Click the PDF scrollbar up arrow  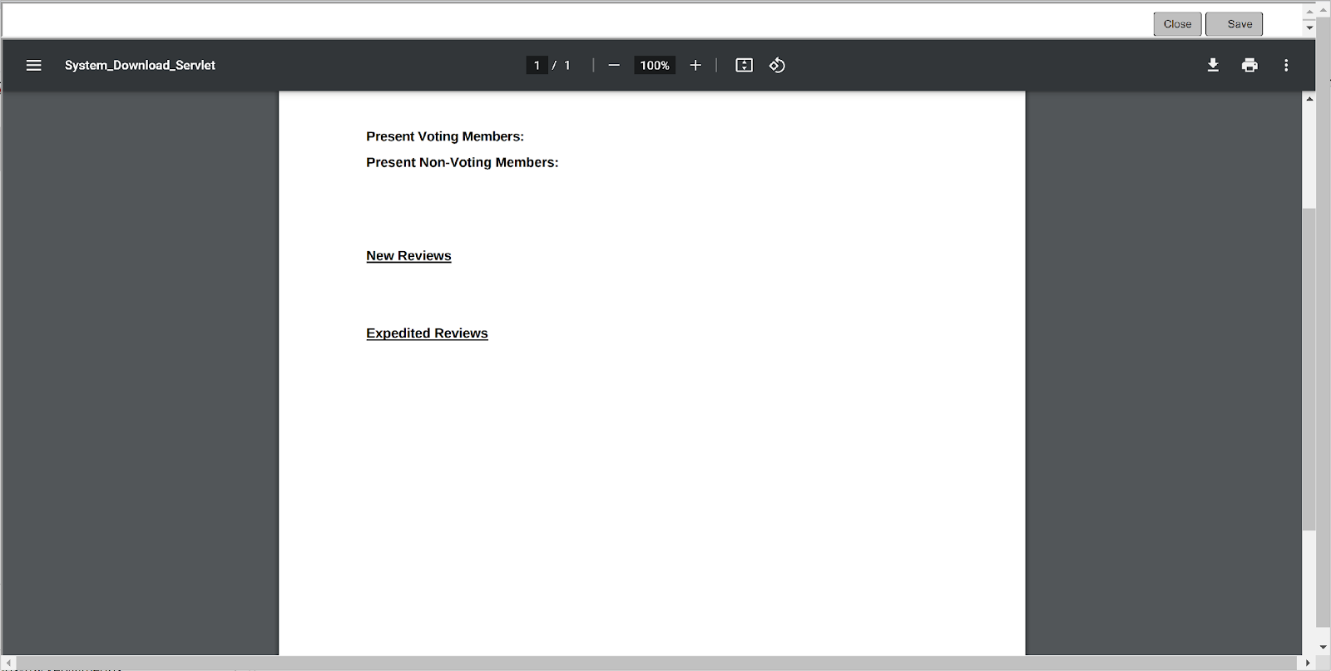click(x=1309, y=99)
